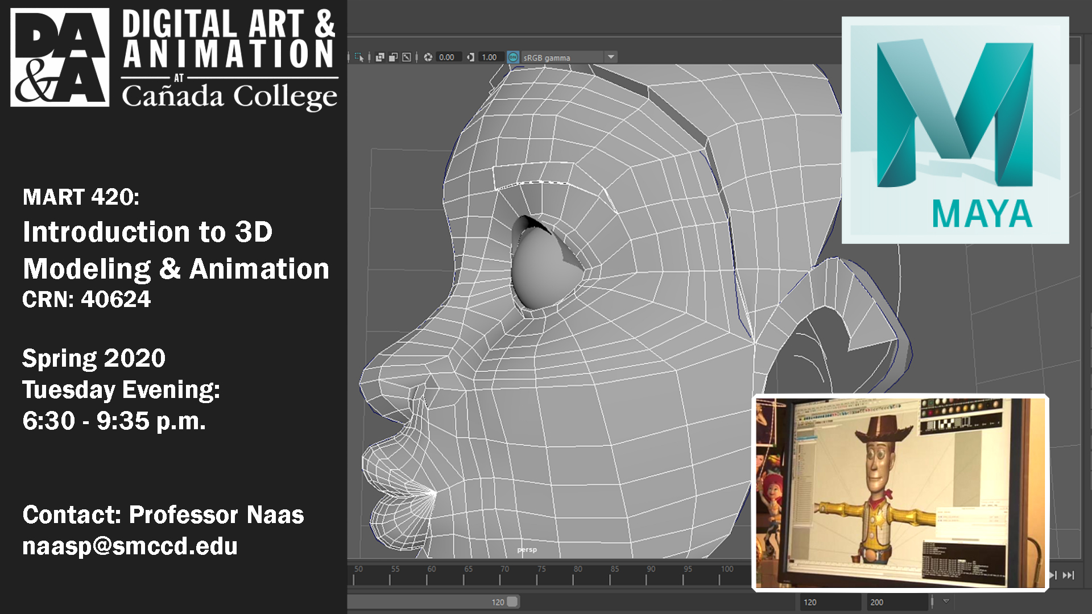Open the sRGB gamma dropdown arrow
Screen dimensions: 1092x614
(x=611, y=57)
